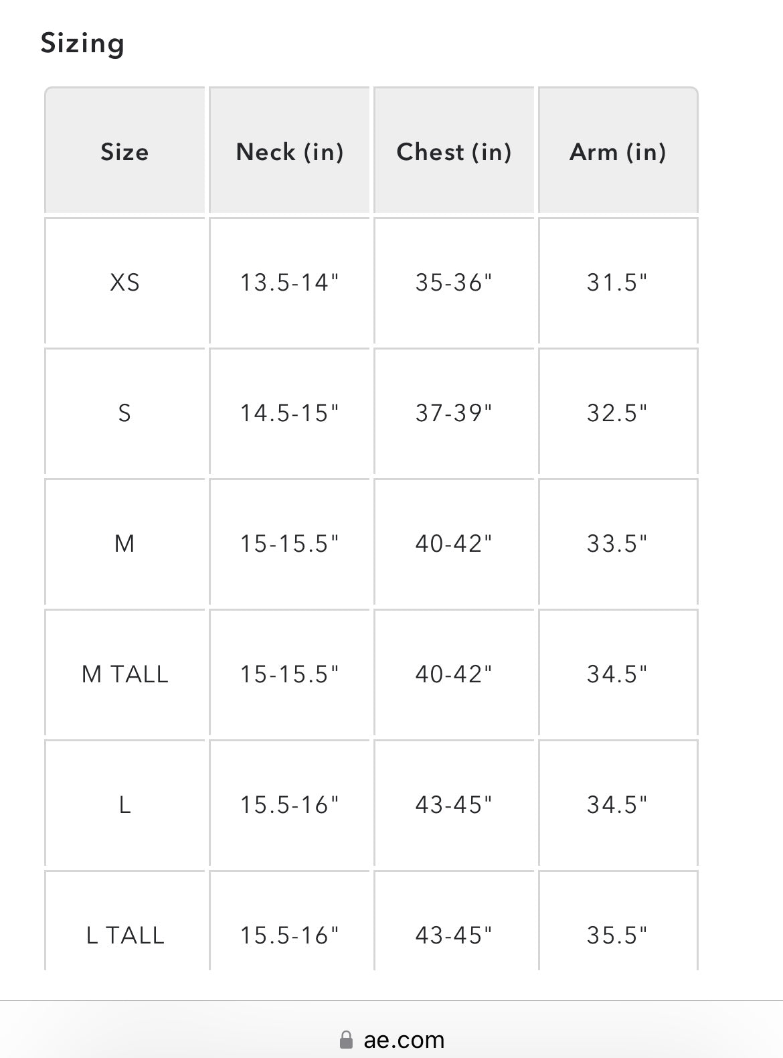Viewport: 783px width, 1058px height.
Task: Tap the ae.com address text
Action: (x=404, y=1040)
